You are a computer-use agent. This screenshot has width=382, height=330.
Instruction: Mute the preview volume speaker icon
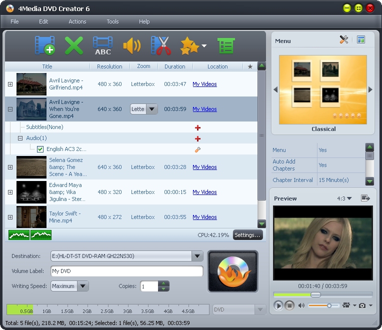pyautogui.click(x=301, y=305)
